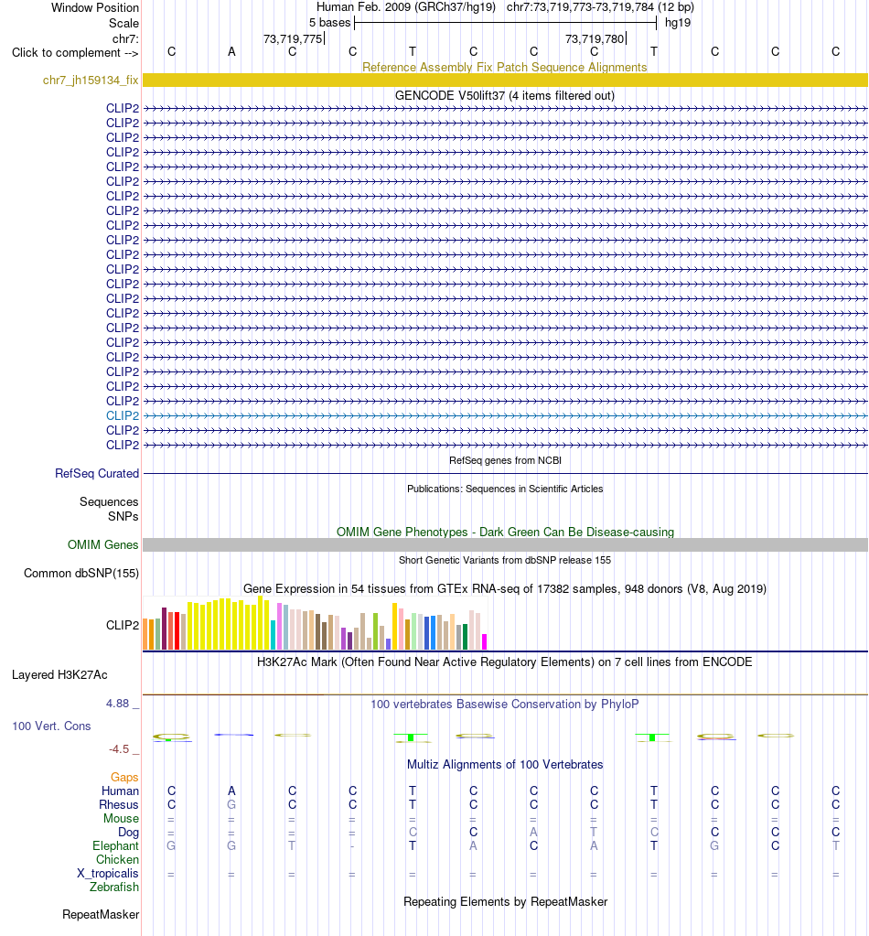This screenshot has height=936, width=869.
Task: Click the 'A' base in the sequence ruler
Action: coord(231,52)
